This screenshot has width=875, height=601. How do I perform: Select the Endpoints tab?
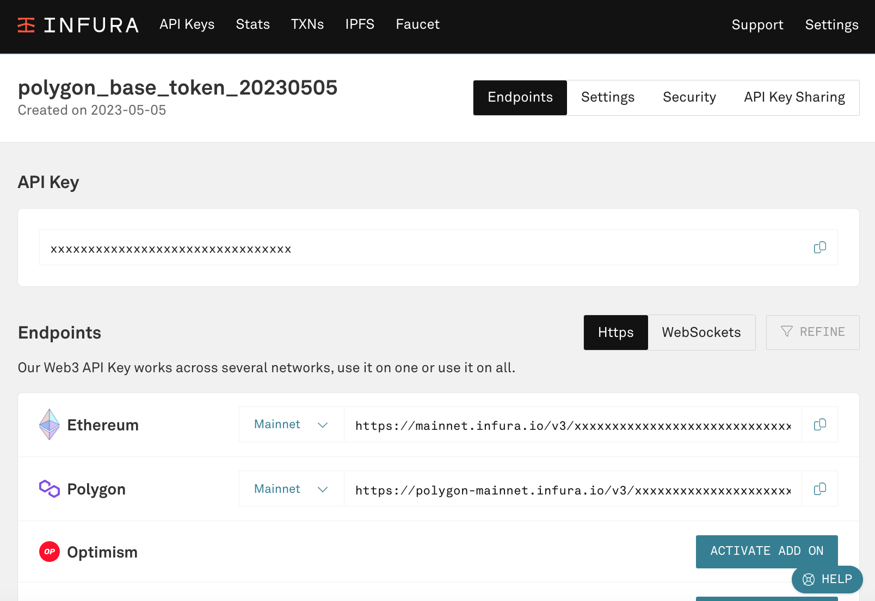pos(520,98)
